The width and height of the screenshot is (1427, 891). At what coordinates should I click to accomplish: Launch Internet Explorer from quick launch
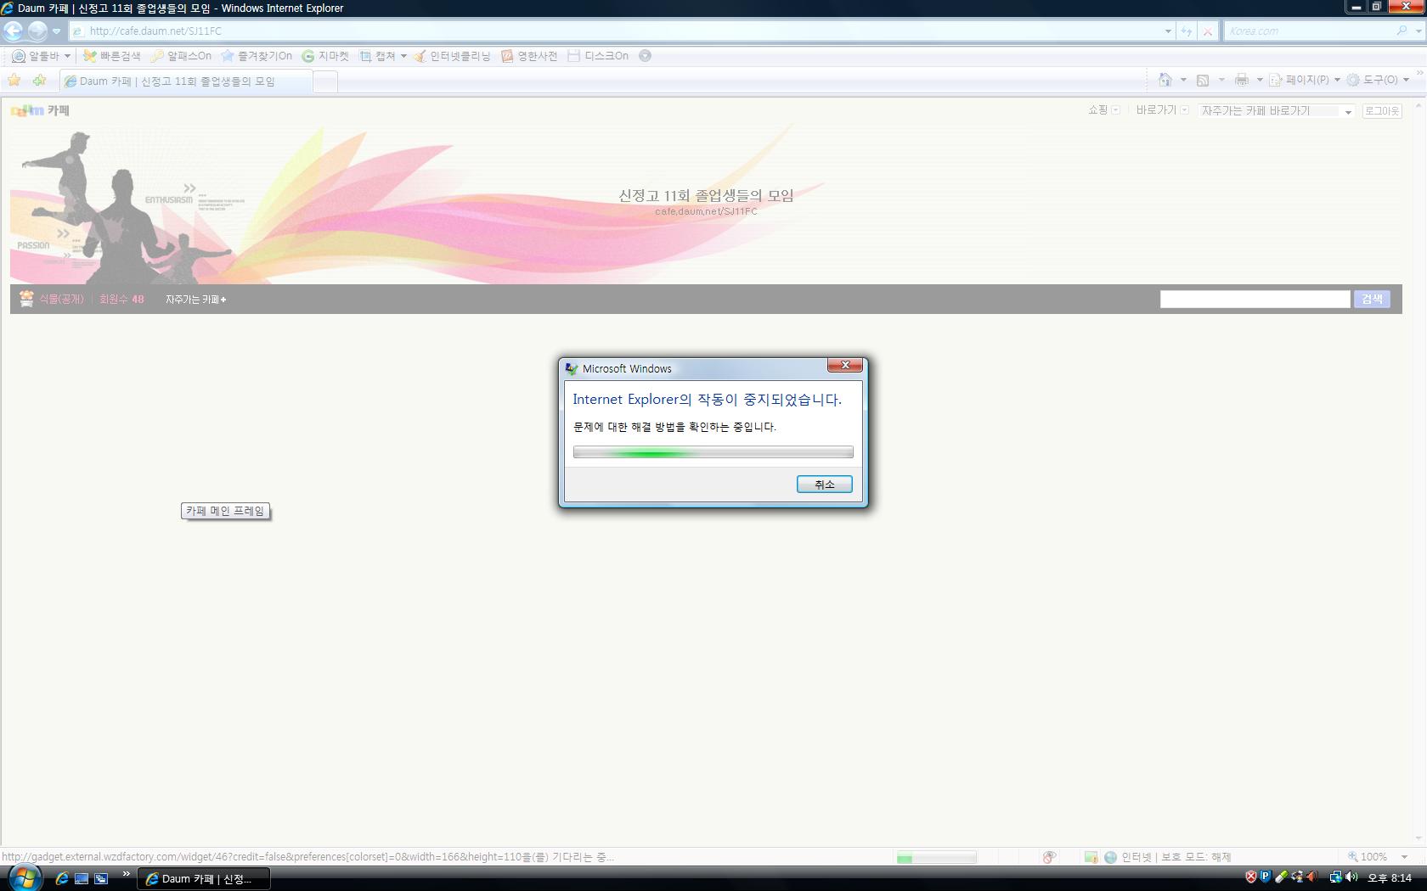point(62,878)
